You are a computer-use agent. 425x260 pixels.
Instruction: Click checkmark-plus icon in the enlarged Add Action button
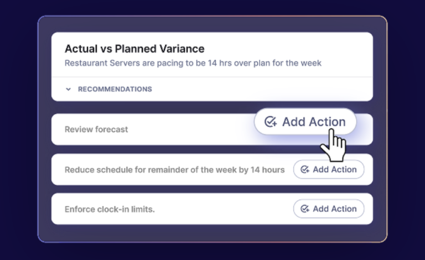tap(271, 122)
